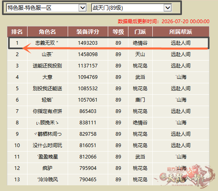Click 绝情谷 sect in rank 8 row
This screenshot has height=191, width=218.
140,123
